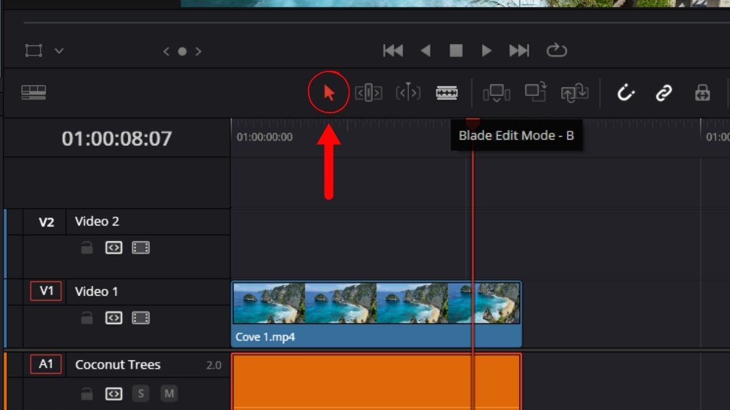Select the Selection Mode arrow tool
This screenshot has height=410, width=730.
pyautogui.click(x=328, y=92)
